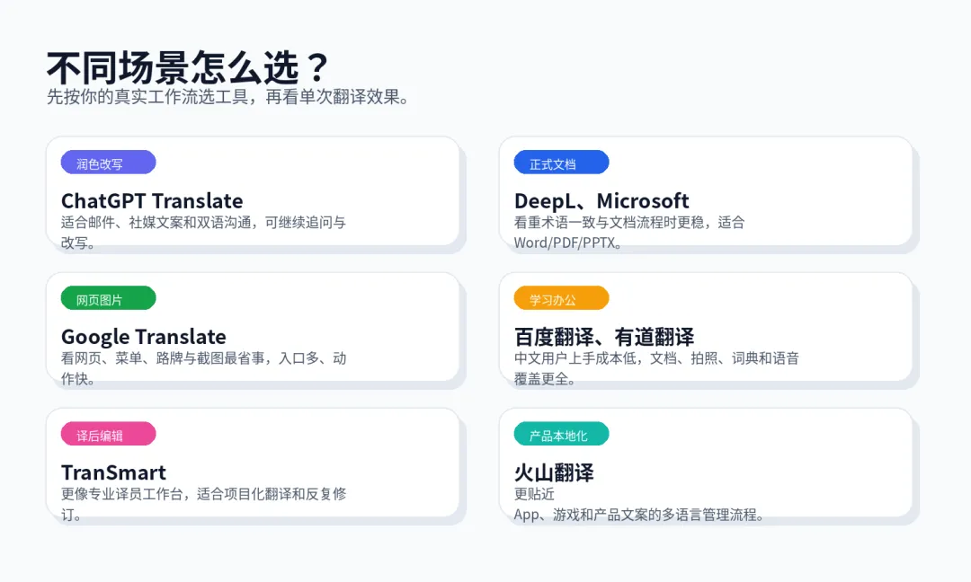
Task: Open the DeepL、Microsoft card title
Action: [601, 200]
